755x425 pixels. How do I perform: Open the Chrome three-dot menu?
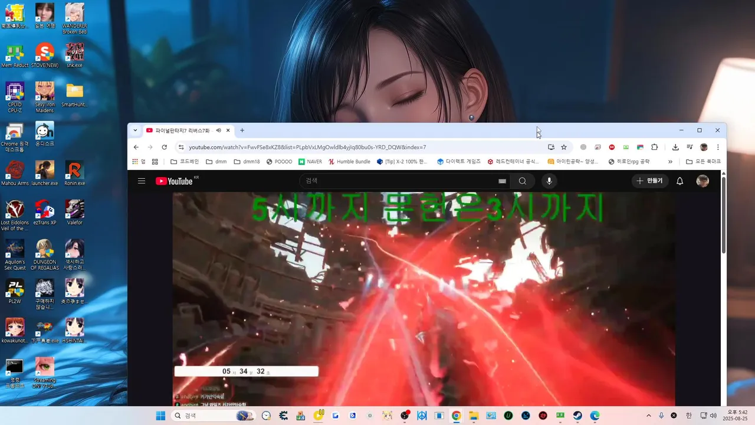718,147
